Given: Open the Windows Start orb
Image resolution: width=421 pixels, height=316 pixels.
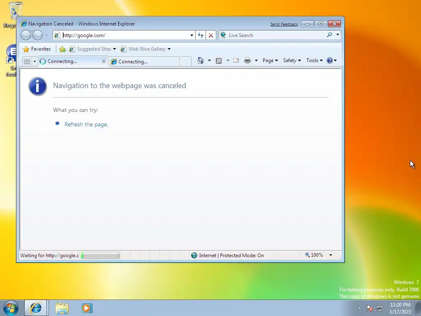Looking at the screenshot, I should click(x=11, y=308).
